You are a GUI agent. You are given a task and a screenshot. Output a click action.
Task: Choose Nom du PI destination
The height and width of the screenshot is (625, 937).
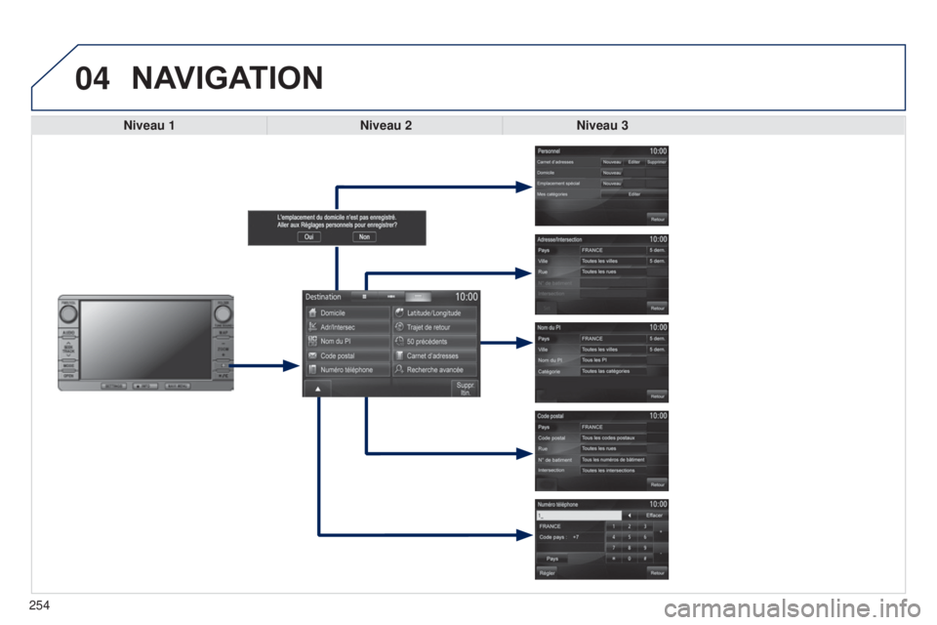[347, 342]
